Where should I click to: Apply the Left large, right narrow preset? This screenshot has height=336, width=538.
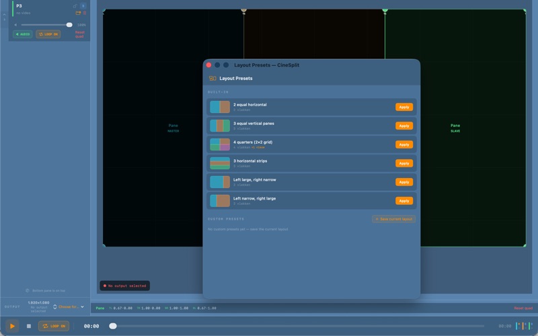tap(404, 182)
